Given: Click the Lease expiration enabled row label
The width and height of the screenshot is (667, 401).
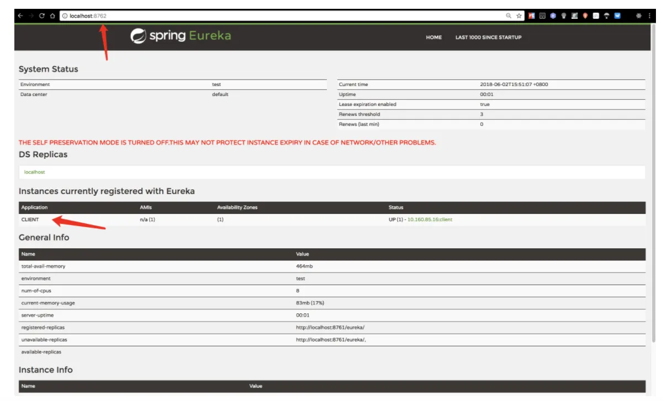Looking at the screenshot, I should [367, 104].
